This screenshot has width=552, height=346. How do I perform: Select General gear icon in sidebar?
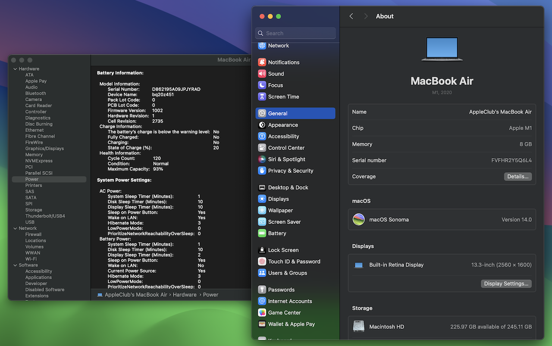pyautogui.click(x=262, y=113)
